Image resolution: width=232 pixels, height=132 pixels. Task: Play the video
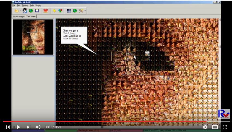click(18, 127)
